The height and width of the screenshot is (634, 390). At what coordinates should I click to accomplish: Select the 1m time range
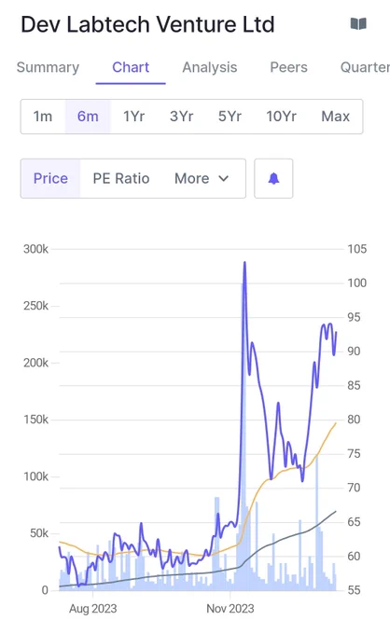tap(43, 117)
